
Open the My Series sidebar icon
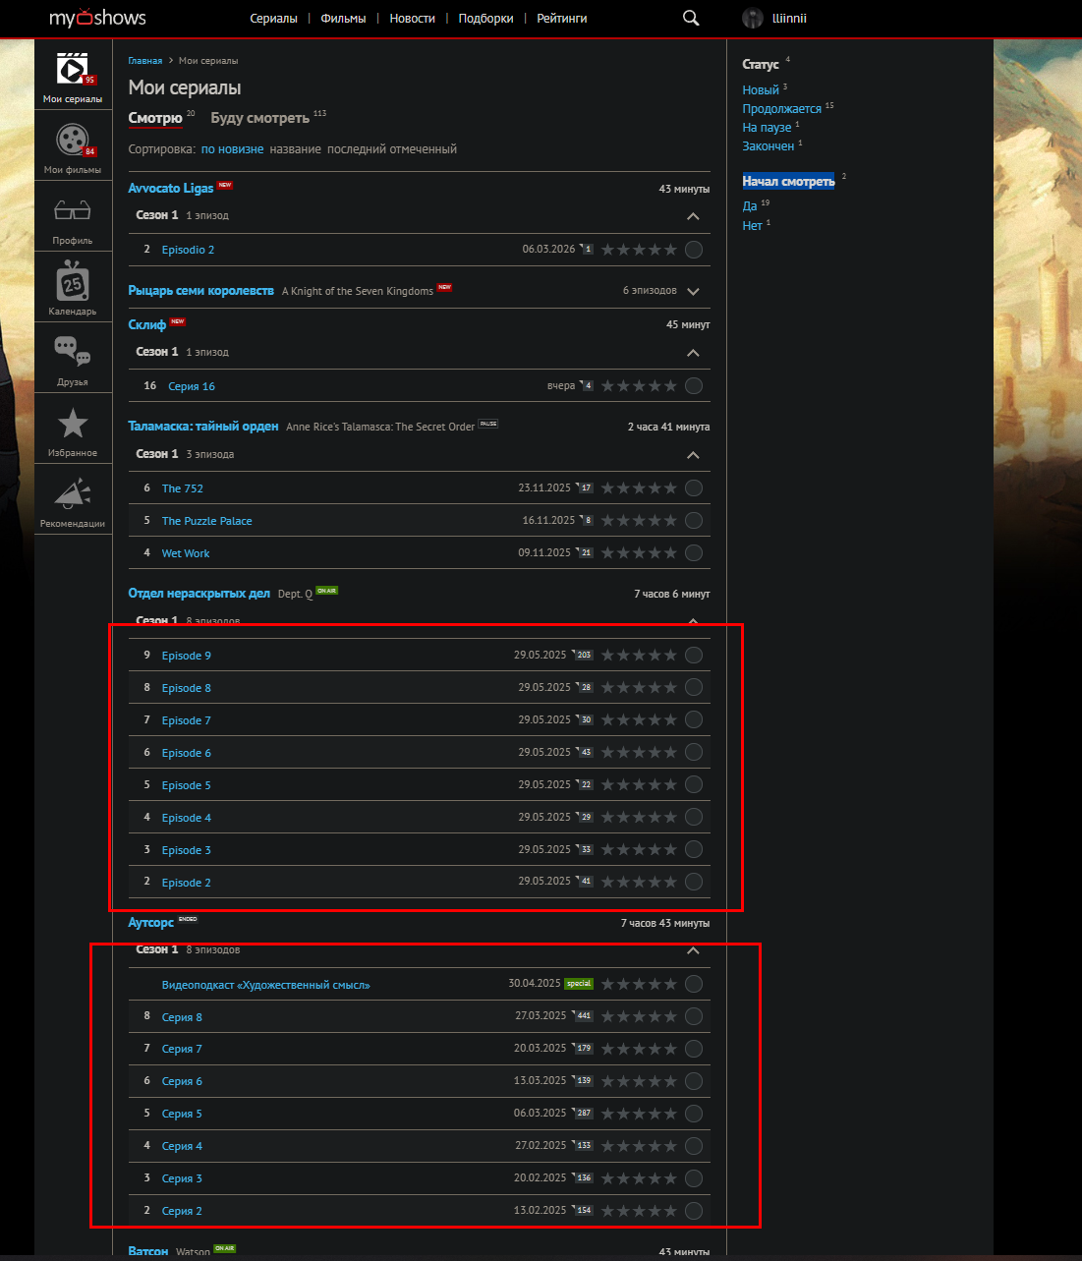pyautogui.click(x=73, y=72)
